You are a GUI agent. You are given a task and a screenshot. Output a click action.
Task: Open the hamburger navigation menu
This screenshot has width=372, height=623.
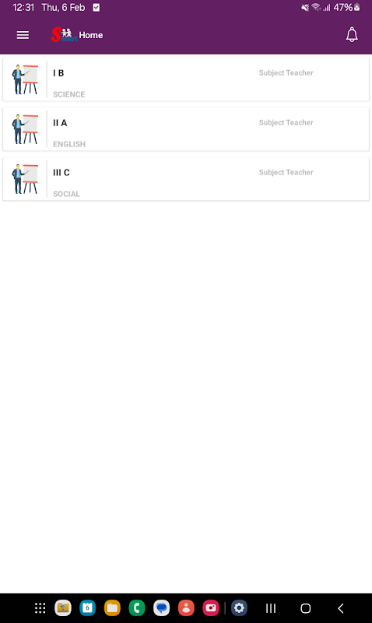23,35
